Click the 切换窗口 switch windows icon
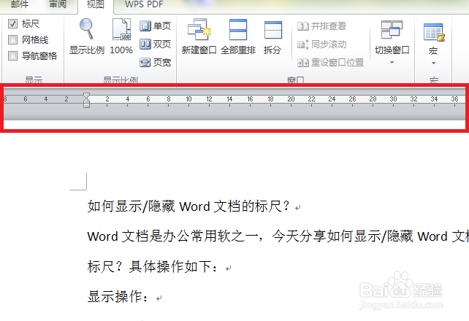The image size is (469, 321). (392, 30)
